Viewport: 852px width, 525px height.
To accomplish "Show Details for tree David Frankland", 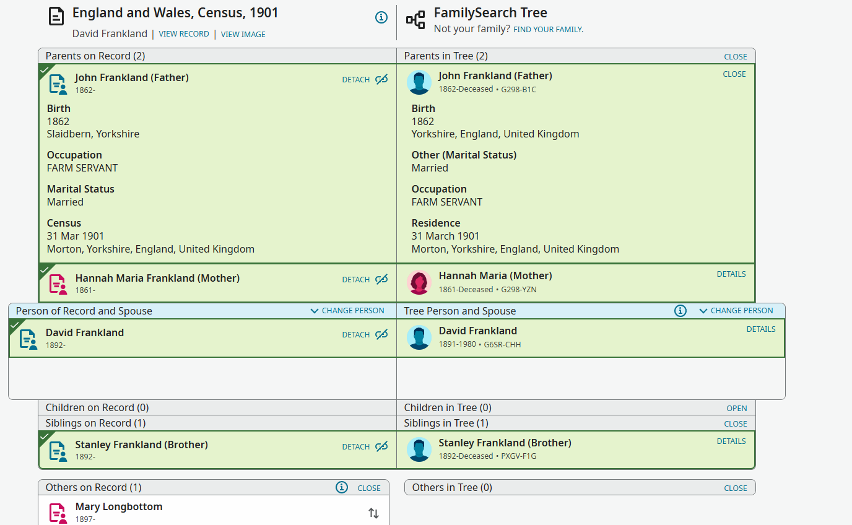I will point(761,329).
